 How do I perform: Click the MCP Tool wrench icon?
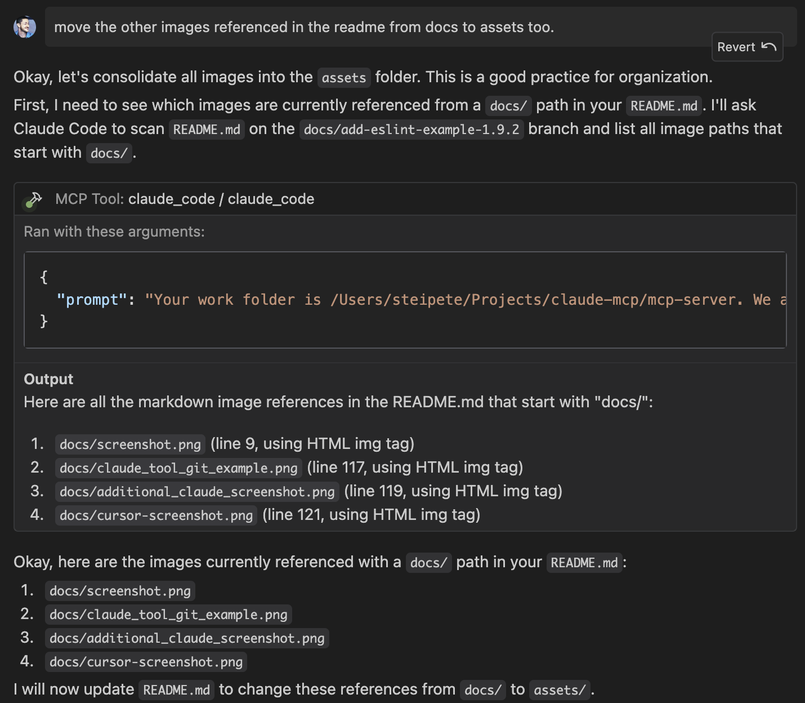pyautogui.click(x=34, y=198)
